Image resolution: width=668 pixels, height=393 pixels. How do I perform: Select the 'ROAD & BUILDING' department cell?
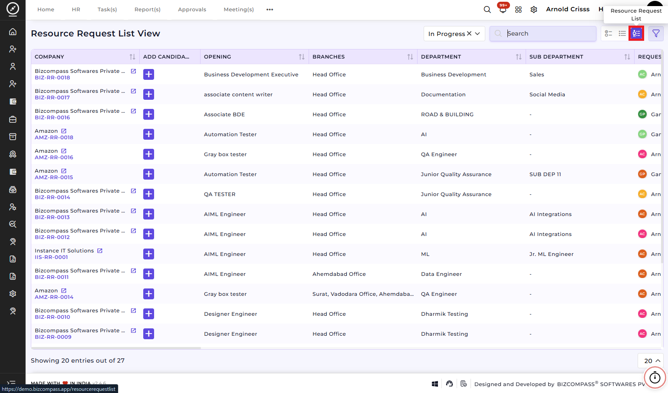[x=448, y=115]
